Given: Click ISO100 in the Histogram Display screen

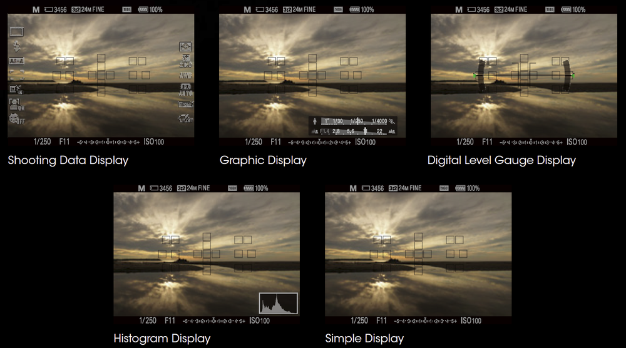Looking at the screenshot, I should [259, 320].
